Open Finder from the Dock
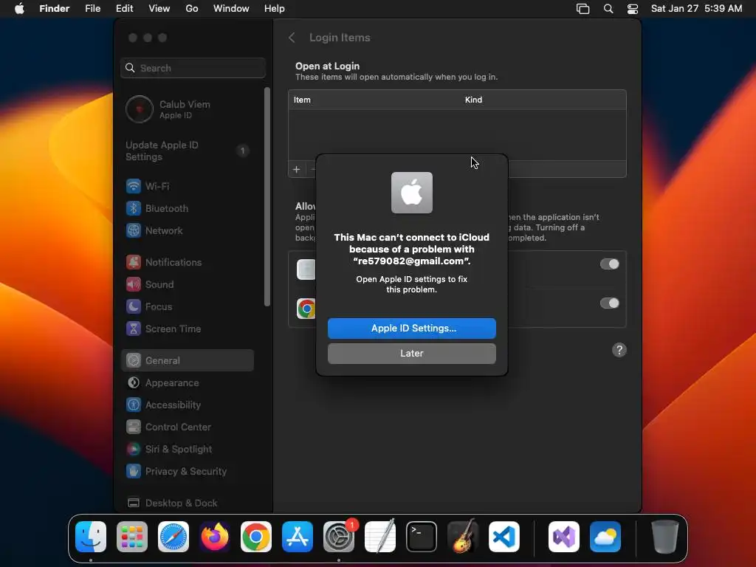The image size is (756, 567). pos(91,537)
